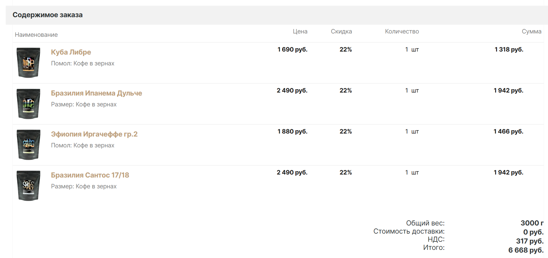Click the НДС value 317 руб.

coord(530,241)
